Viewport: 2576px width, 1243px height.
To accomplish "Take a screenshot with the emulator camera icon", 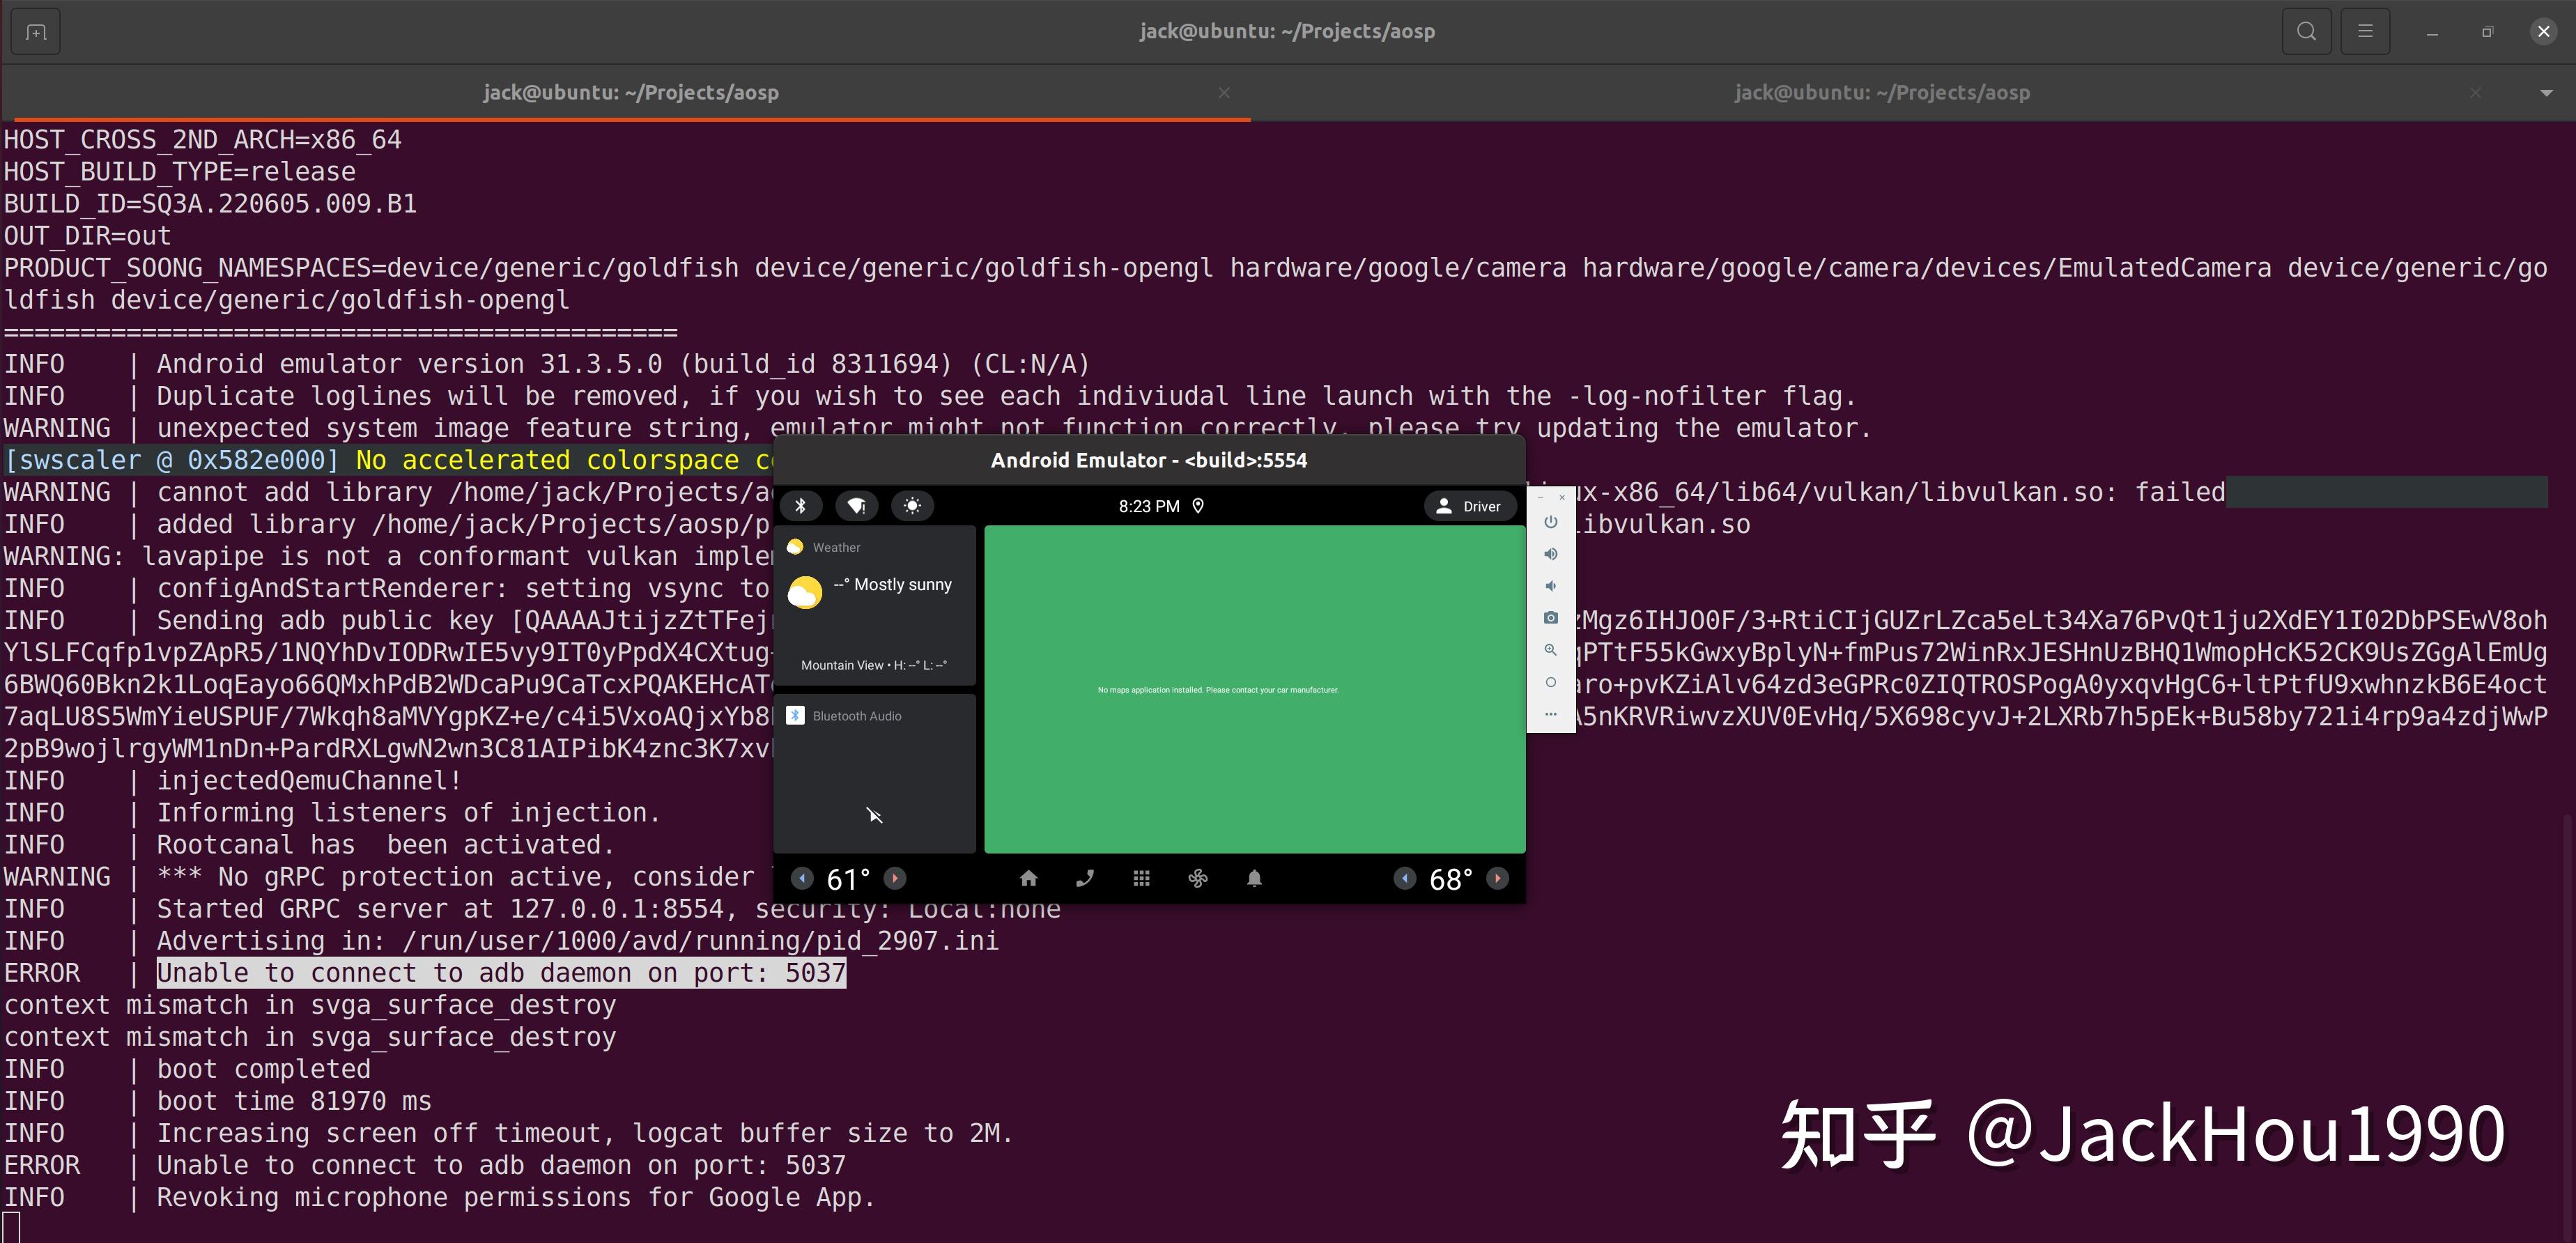I will (1550, 617).
